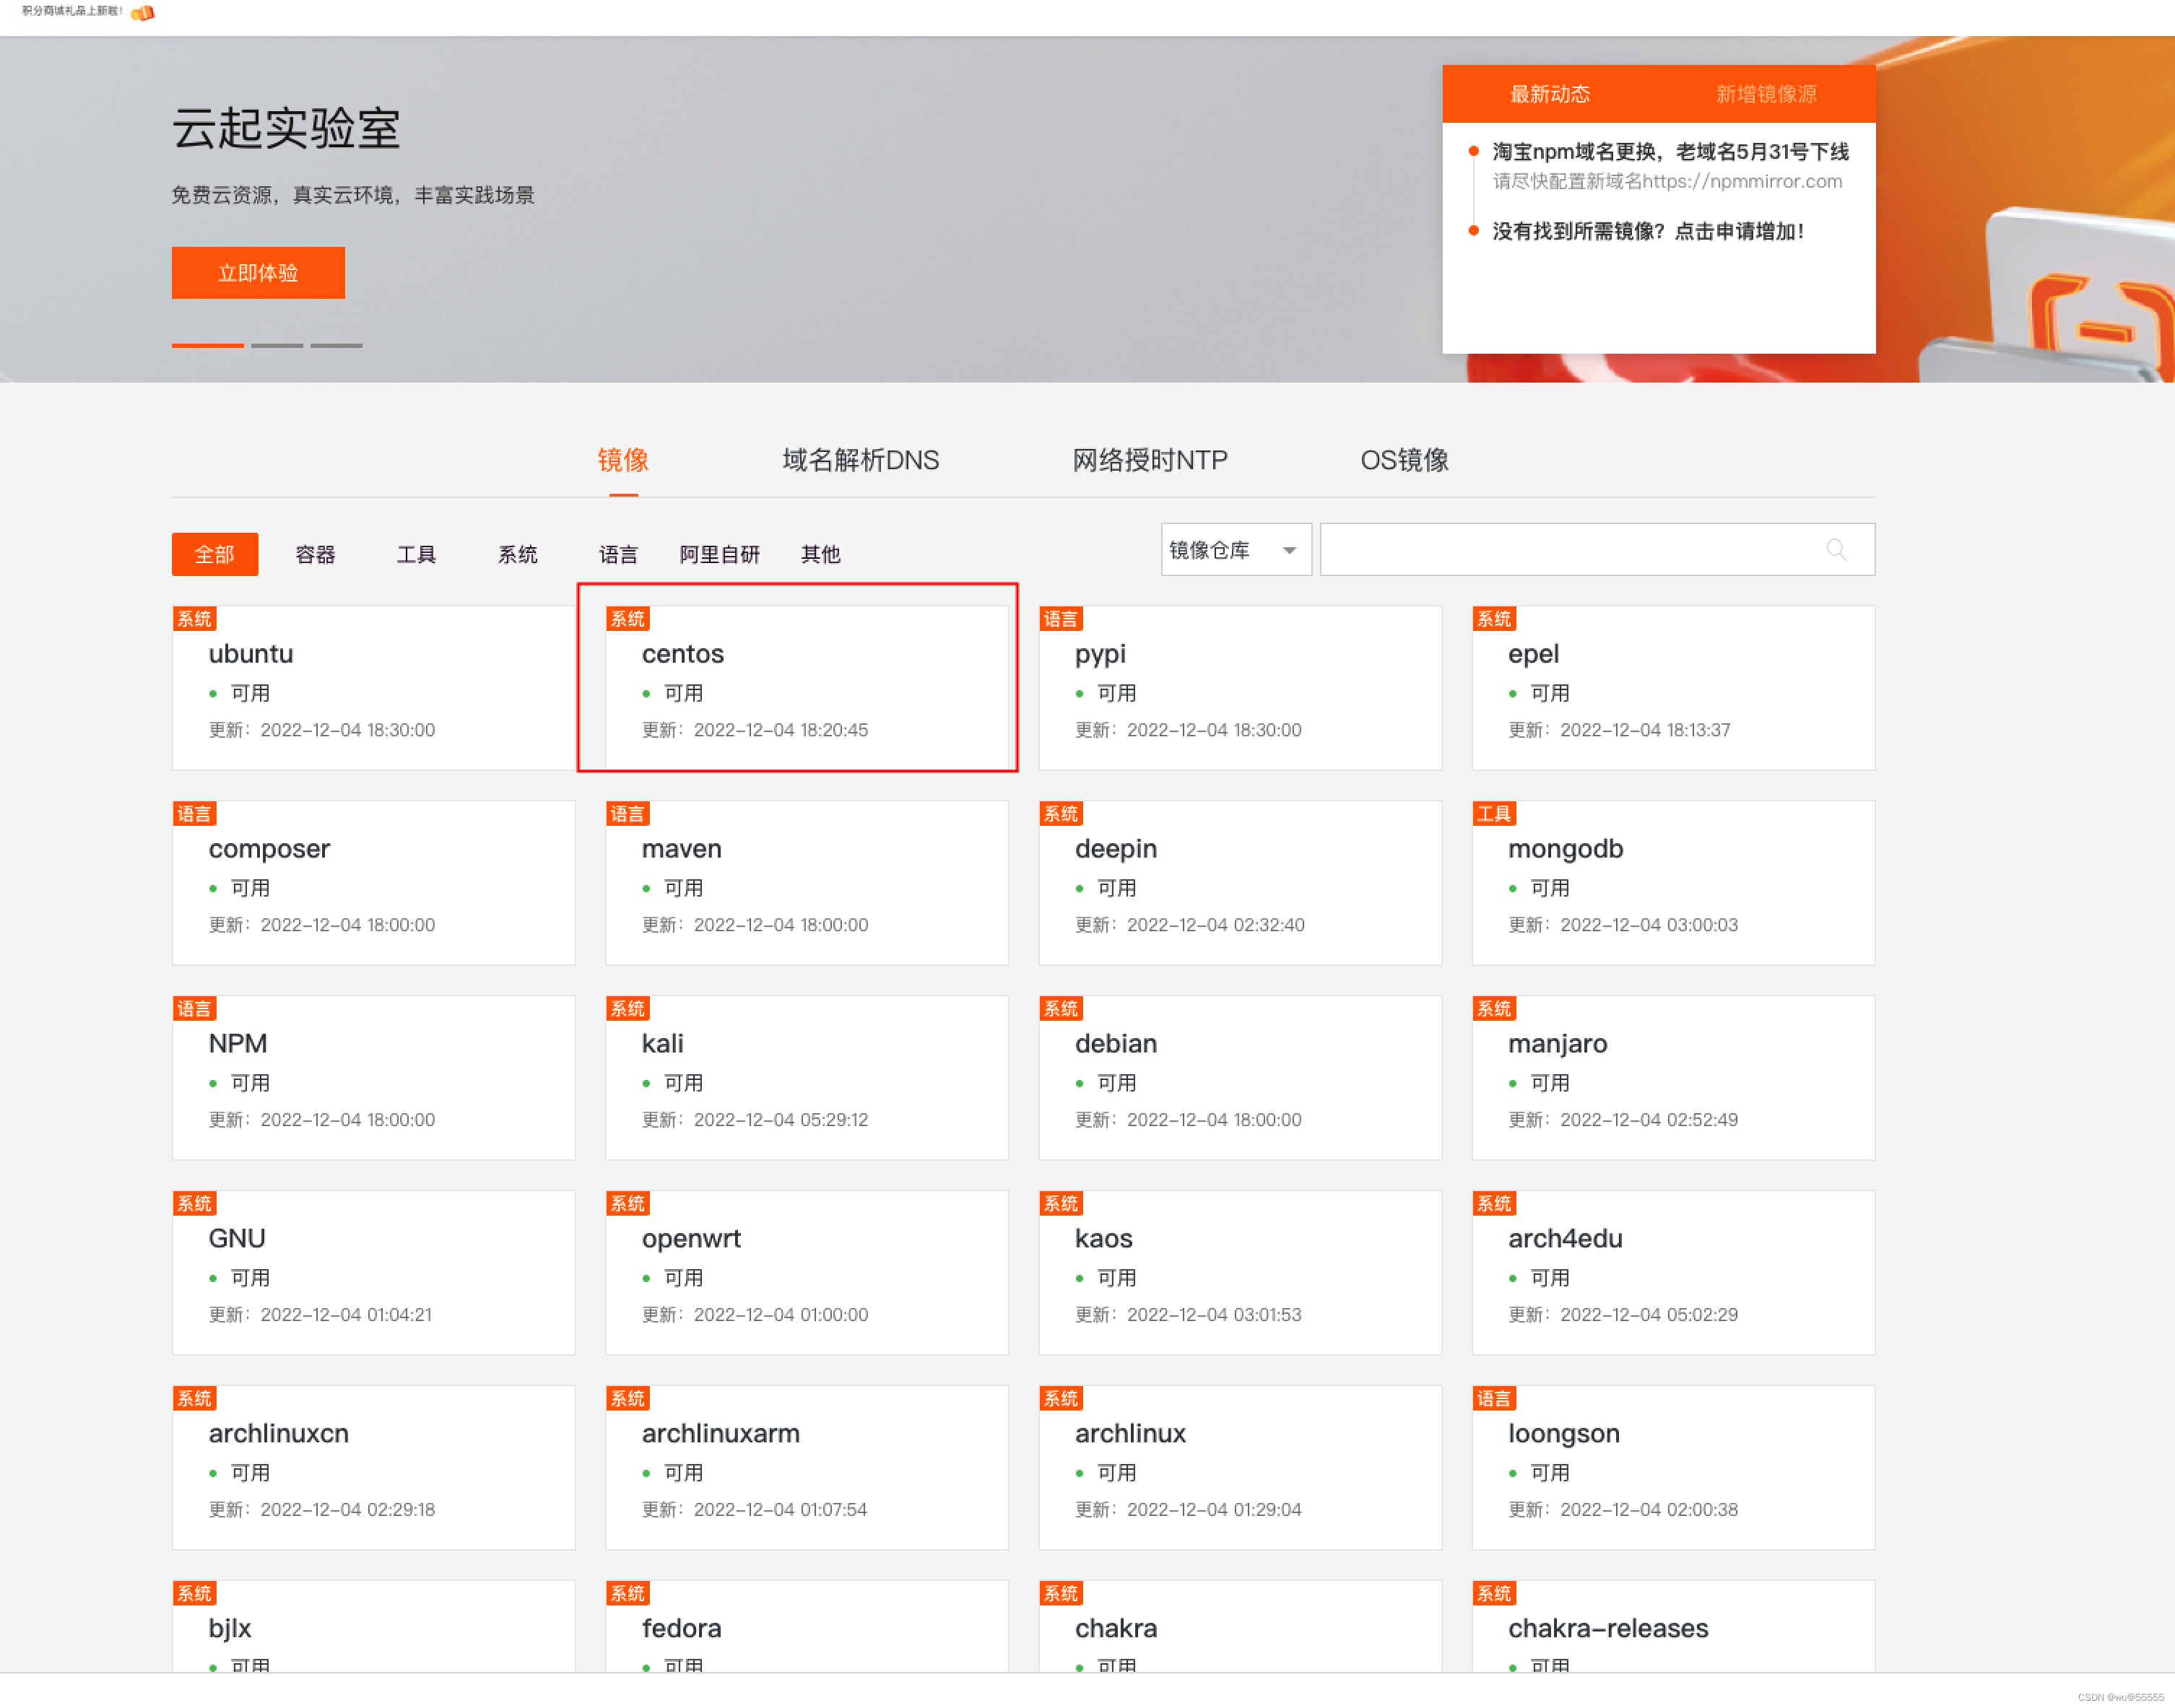Click the mirror search input field

[x=1597, y=549]
